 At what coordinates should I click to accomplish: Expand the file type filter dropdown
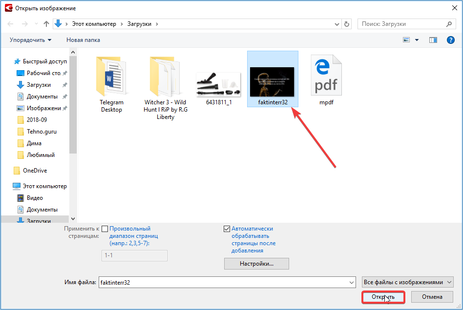tap(407, 282)
